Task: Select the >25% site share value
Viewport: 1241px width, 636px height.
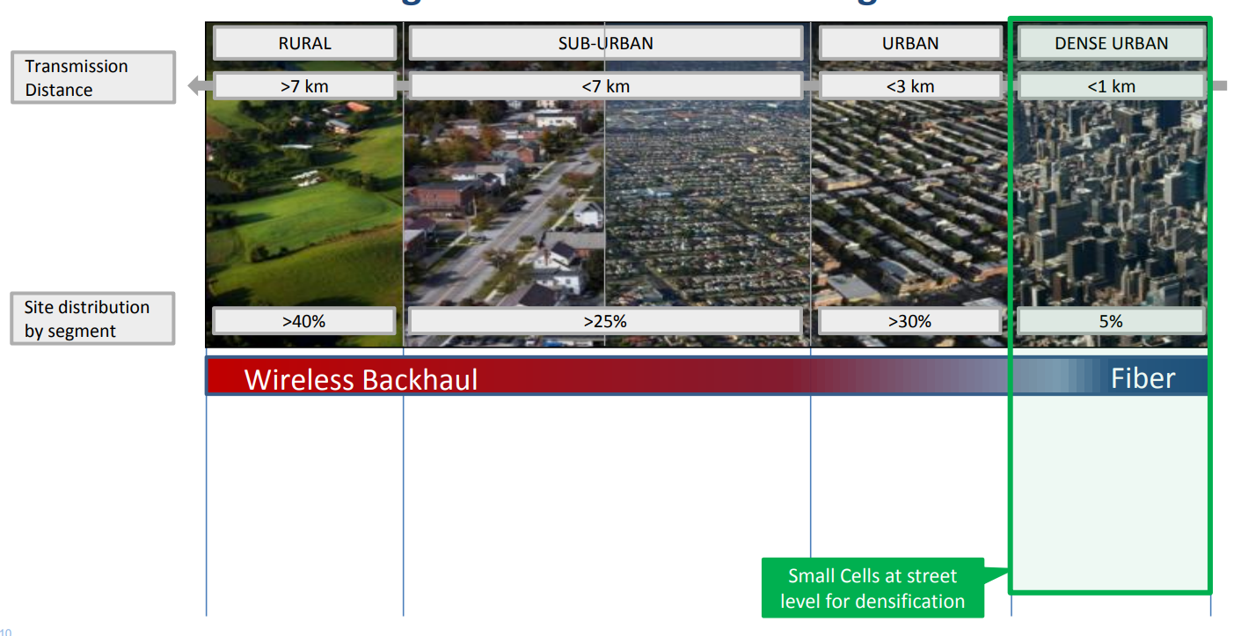Action: (606, 321)
